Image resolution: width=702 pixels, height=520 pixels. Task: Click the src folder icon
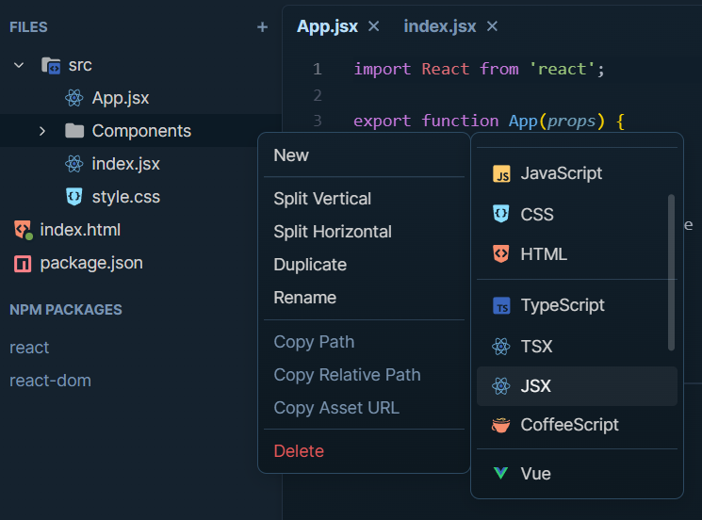pos(51,65)
